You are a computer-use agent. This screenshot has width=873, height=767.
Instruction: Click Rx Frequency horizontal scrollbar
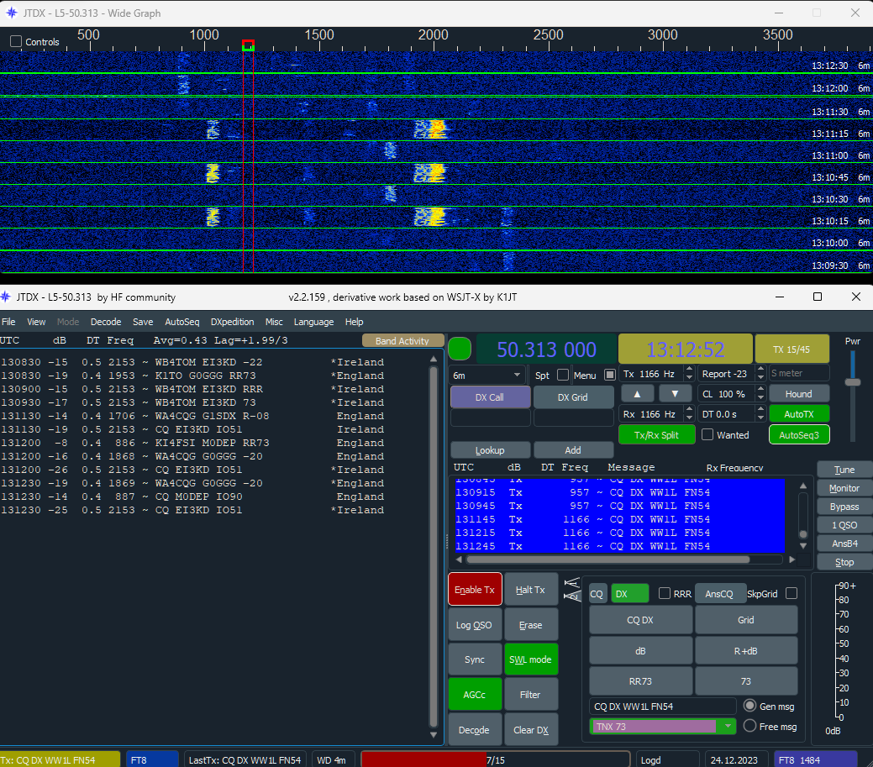(x=608, y=559)
